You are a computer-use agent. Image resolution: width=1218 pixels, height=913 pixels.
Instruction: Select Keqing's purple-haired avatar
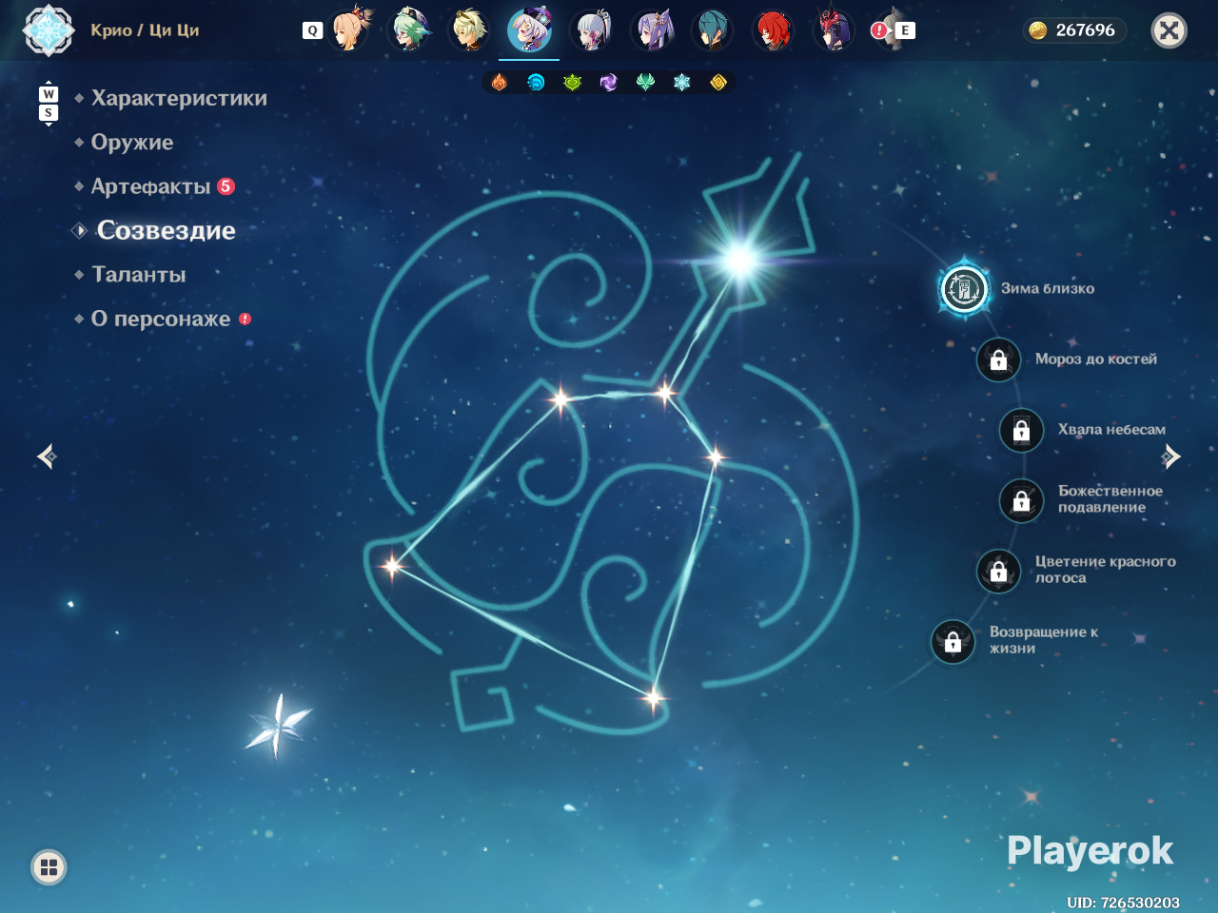pyautogui.click(x=652, y=29)
